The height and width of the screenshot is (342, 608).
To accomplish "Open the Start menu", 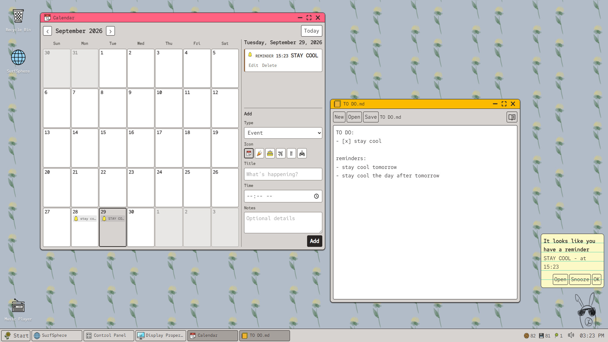I will [x=16, y=336].
